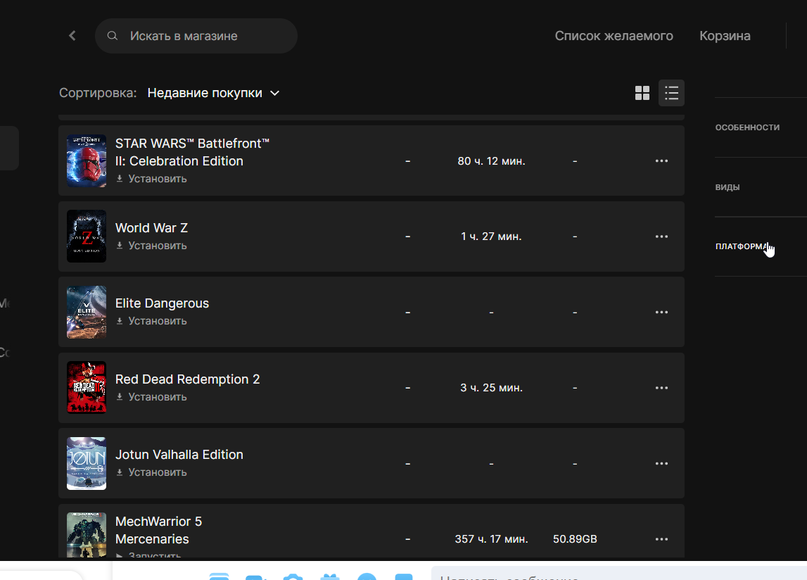Click the magnifier search icon

112,35
